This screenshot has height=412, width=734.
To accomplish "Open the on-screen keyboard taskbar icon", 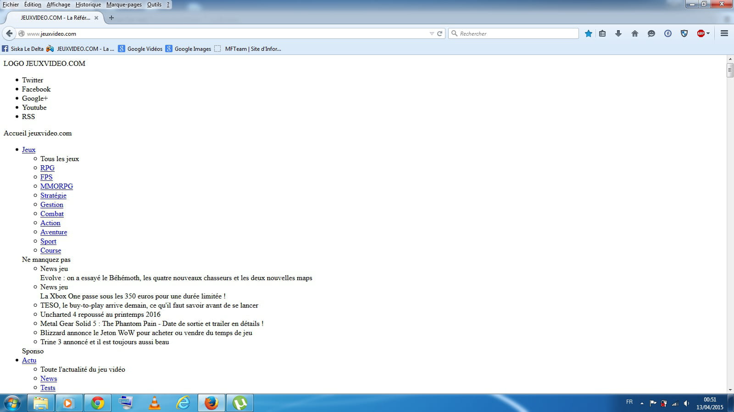I will [x=126, y=403].
